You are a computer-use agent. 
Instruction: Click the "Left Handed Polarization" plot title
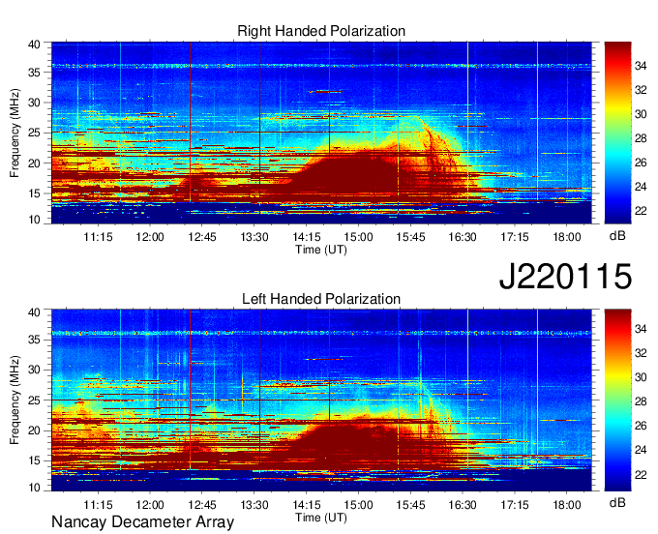(321, 299)
